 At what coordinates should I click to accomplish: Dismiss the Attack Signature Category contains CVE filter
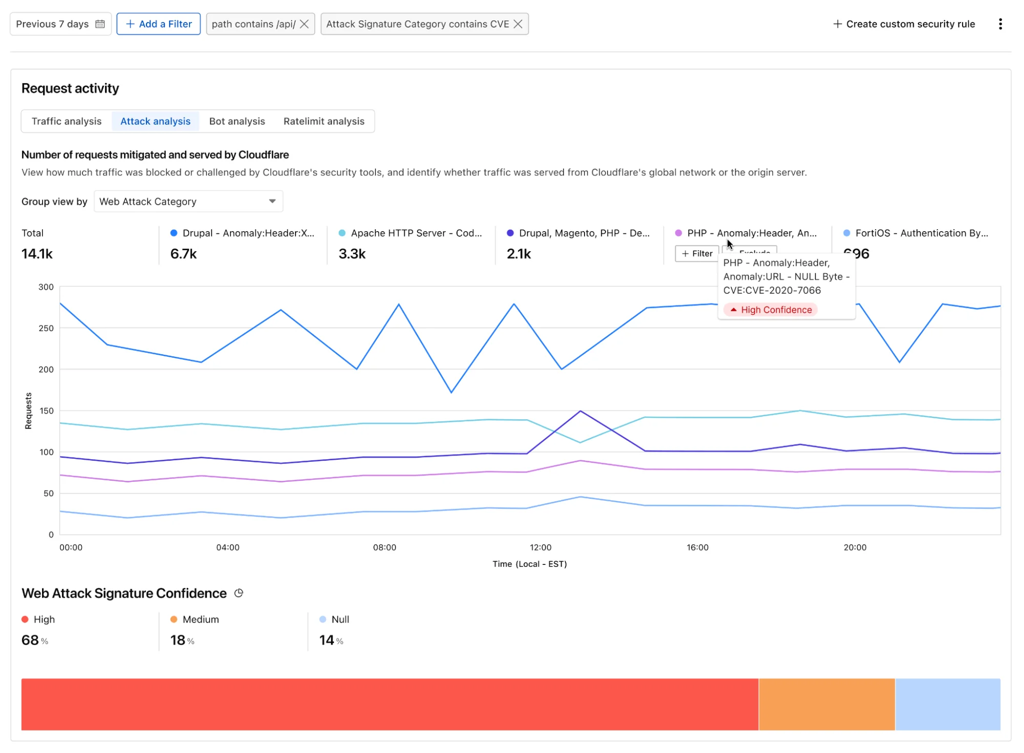pyautogui.click(x=518, y=24)
